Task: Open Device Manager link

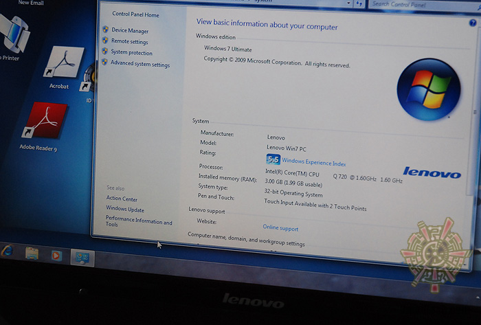Action: pos(130,31)
